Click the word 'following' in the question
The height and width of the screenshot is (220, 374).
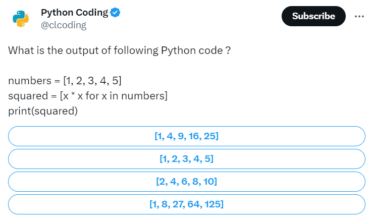[x=136, y=50]
